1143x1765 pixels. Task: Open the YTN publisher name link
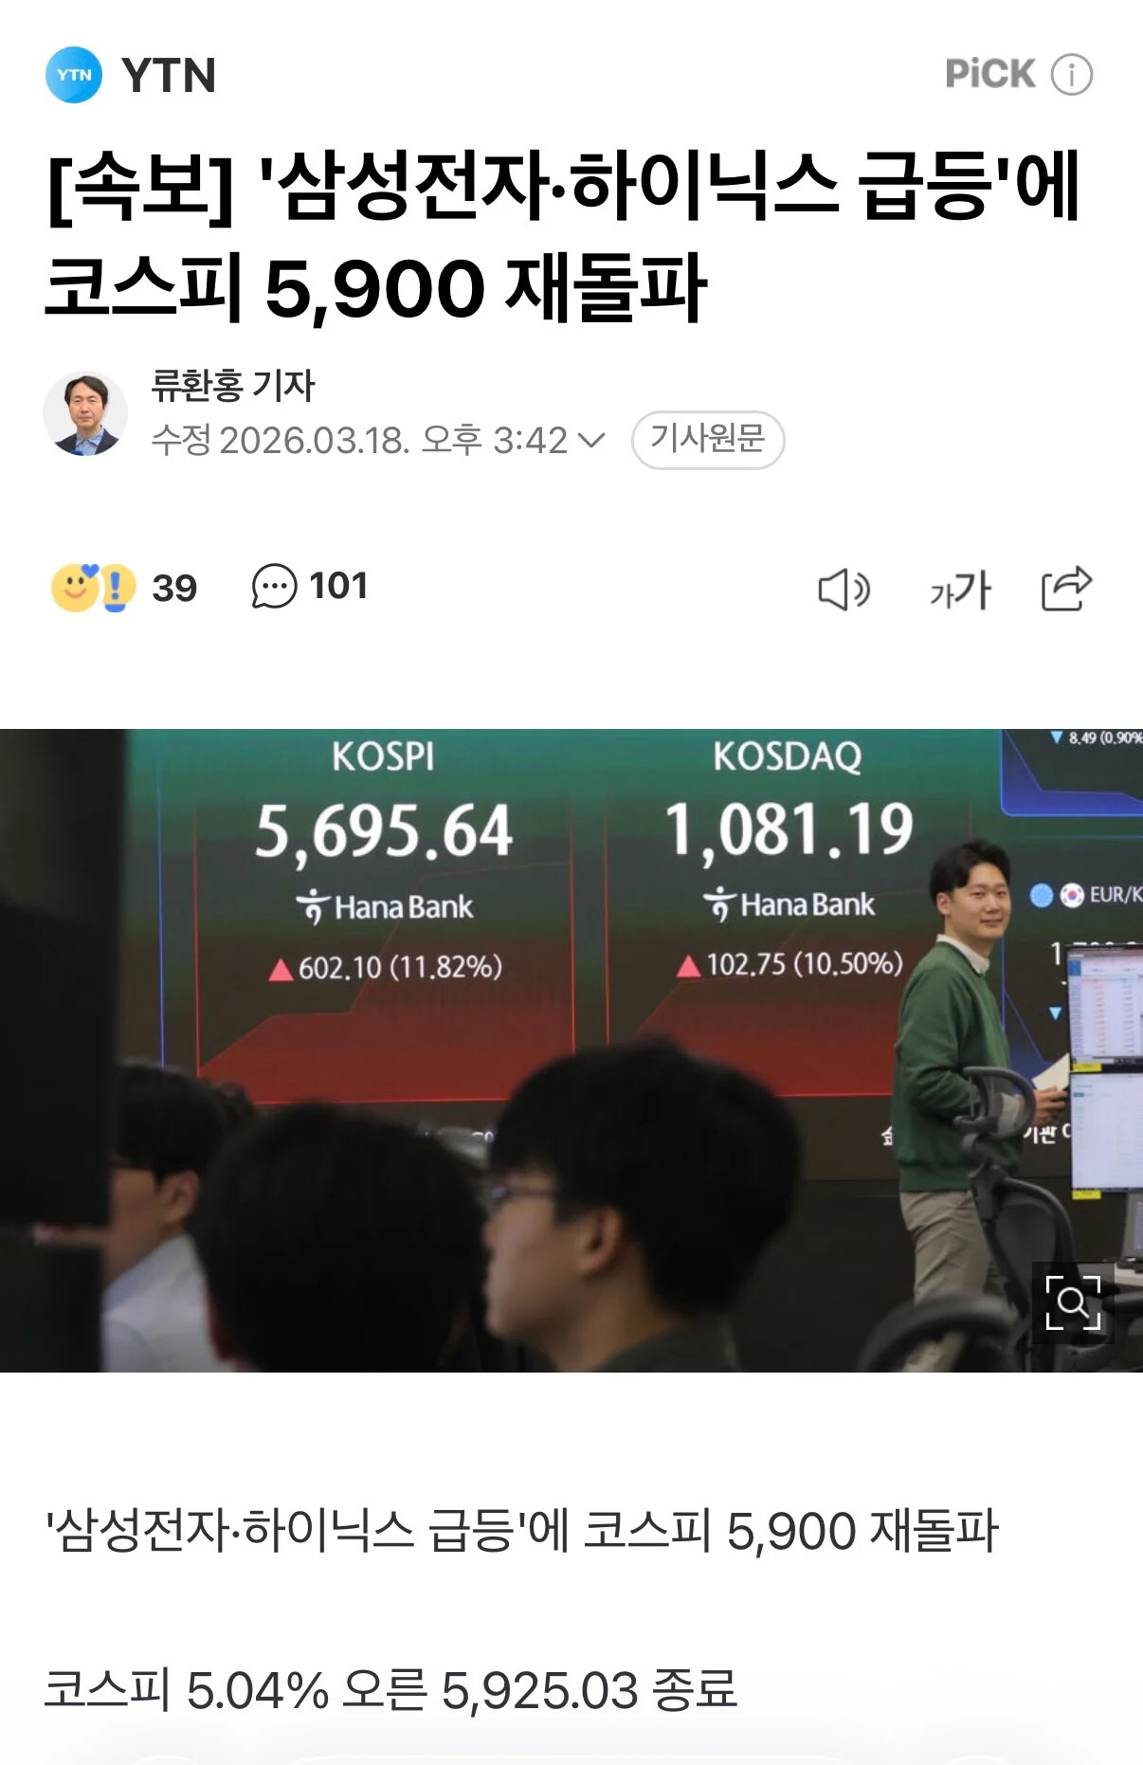169,75
